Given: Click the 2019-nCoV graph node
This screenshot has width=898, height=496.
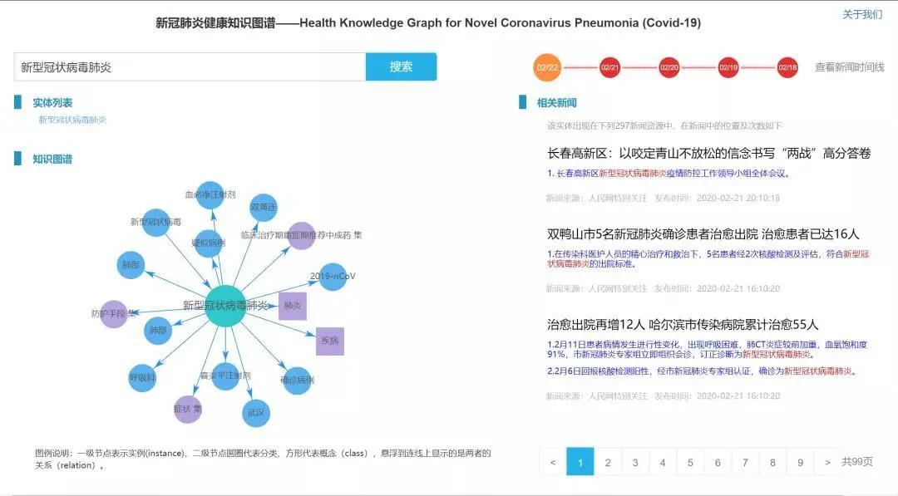Looking at the screenshot, I should pos(333,277).
